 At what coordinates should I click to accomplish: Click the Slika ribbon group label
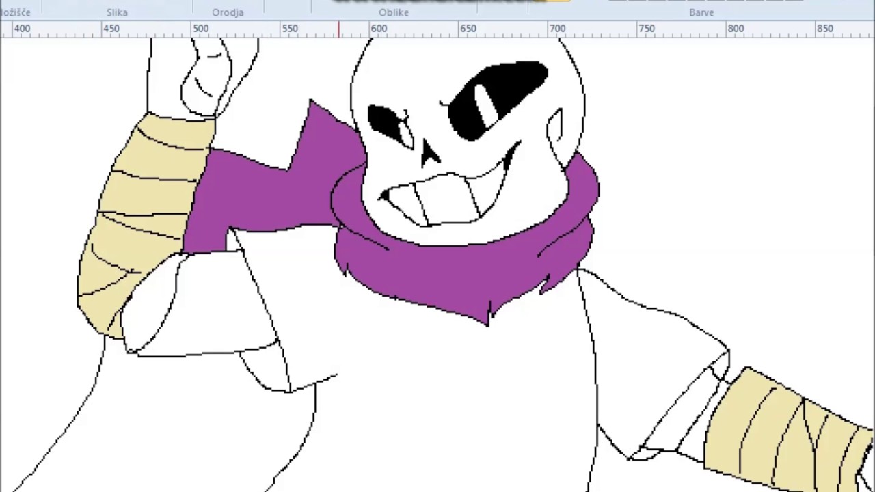117,12
